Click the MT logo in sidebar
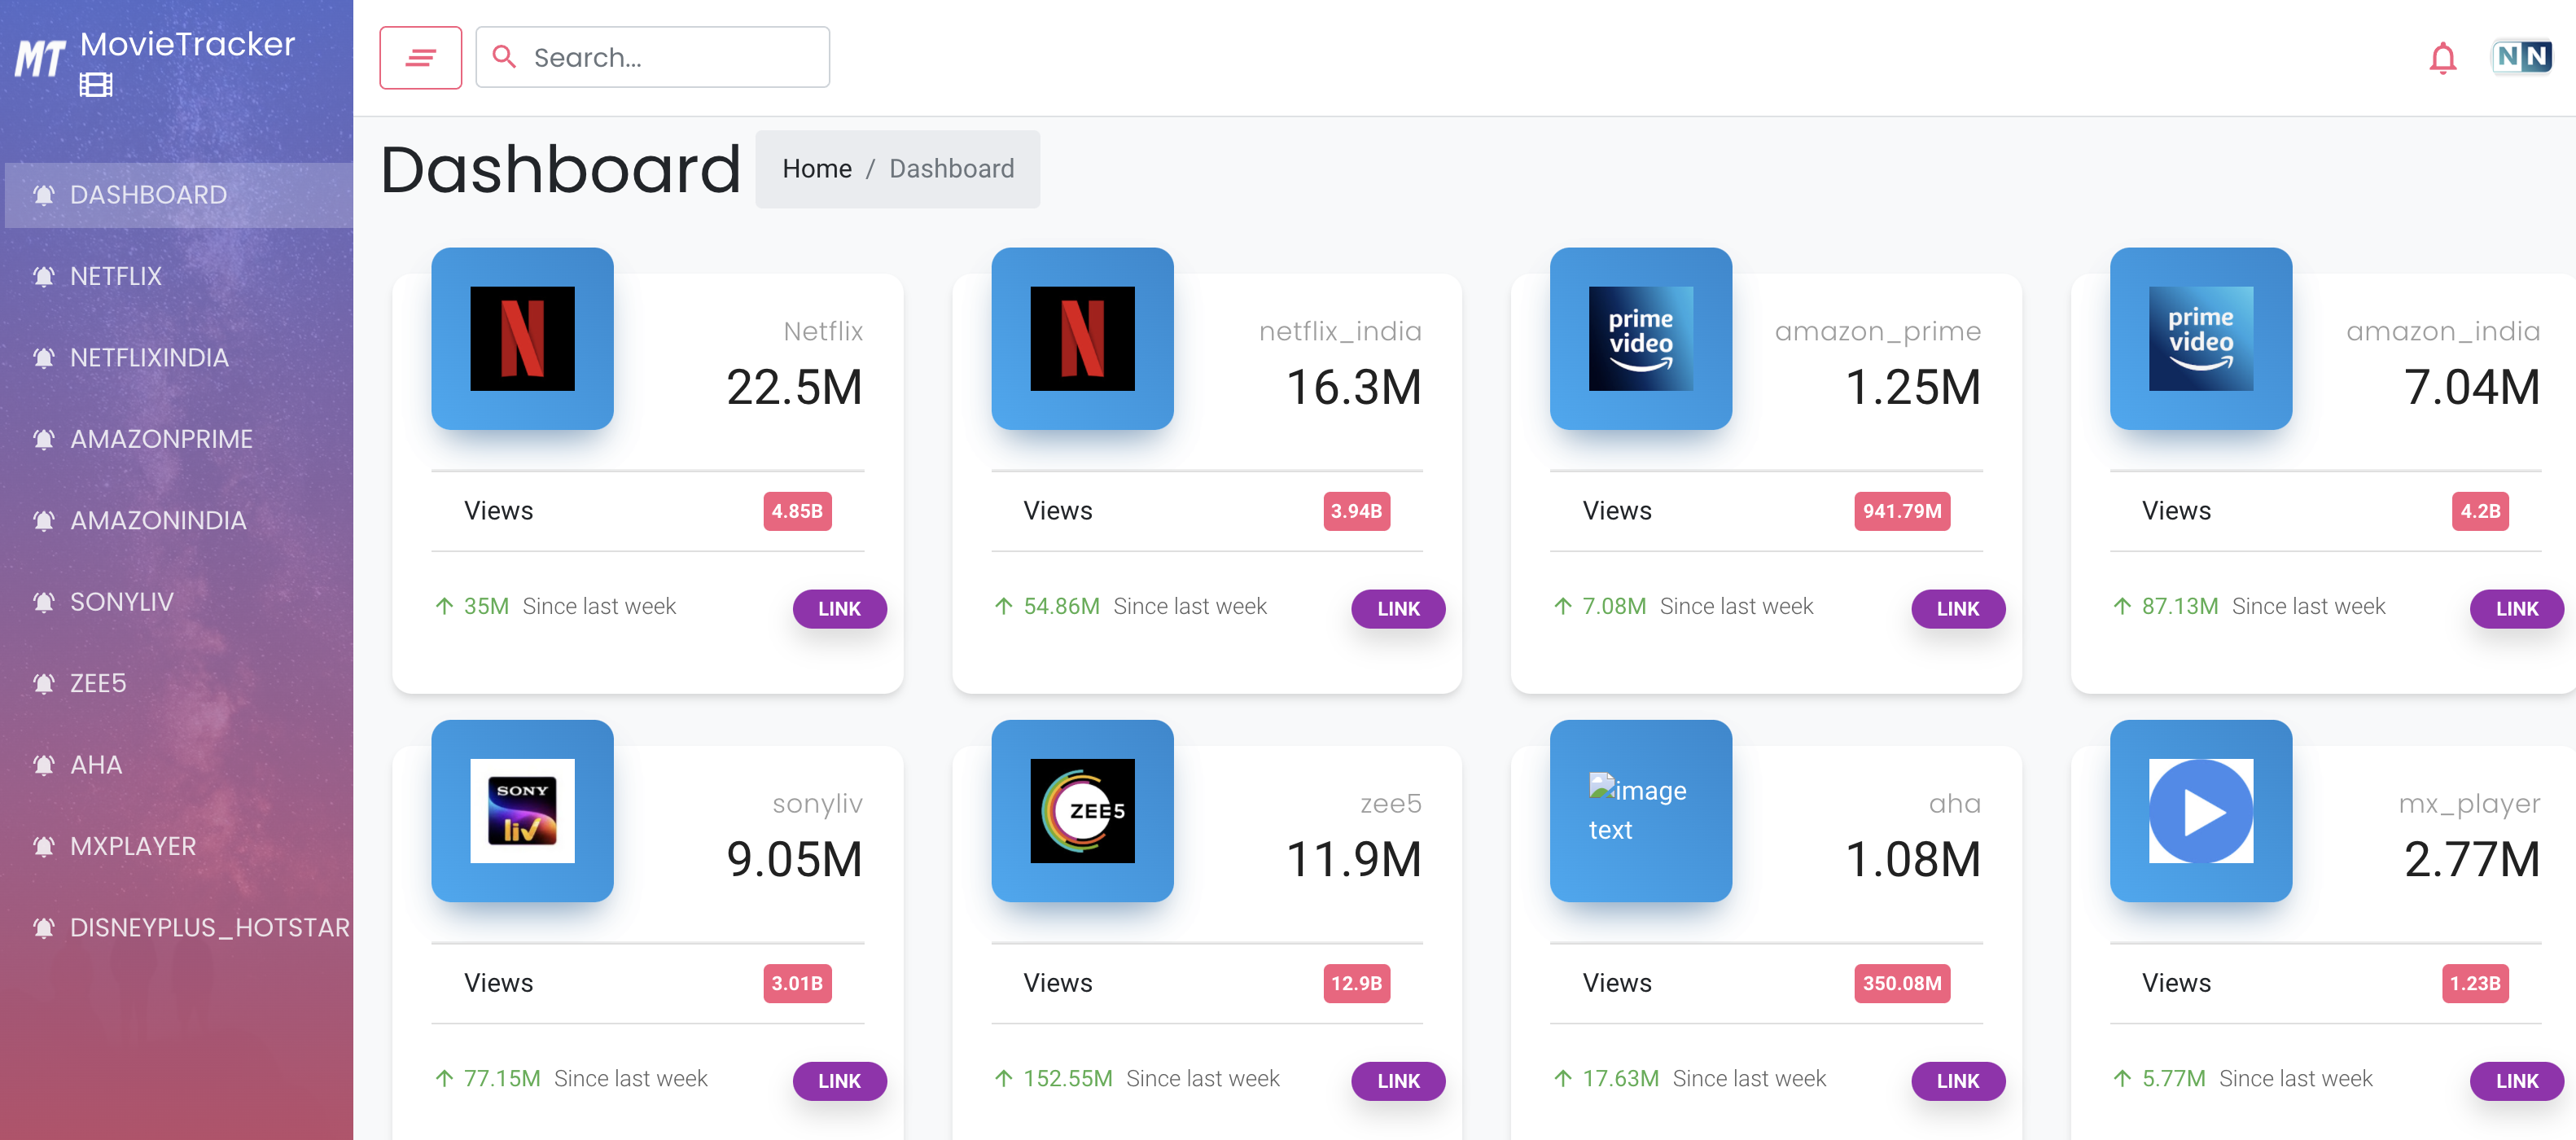 click(40, 58)
